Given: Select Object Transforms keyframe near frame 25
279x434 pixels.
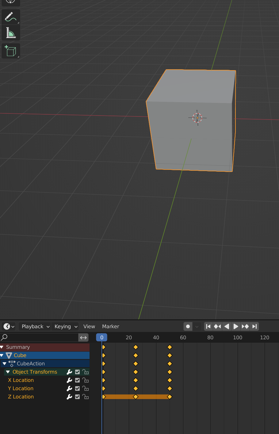Looking at the screenshot, I should click(136, 372).
